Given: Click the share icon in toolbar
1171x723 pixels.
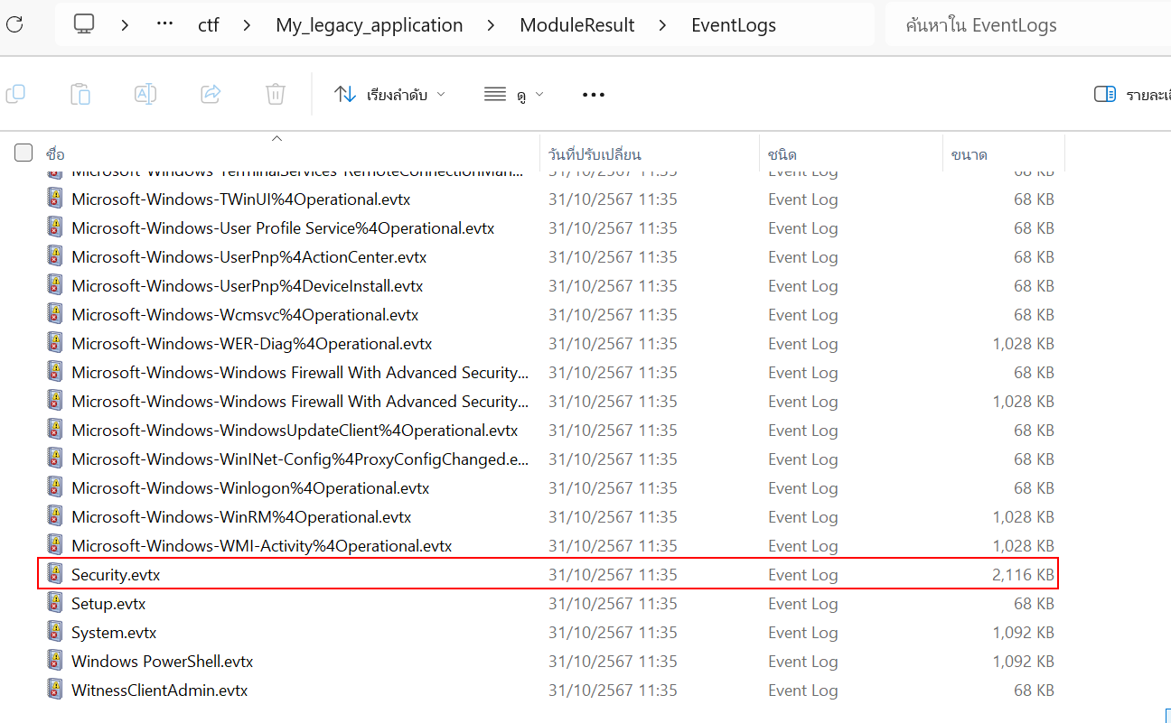Looking at the screenshot, I should [x=211, y=94].
